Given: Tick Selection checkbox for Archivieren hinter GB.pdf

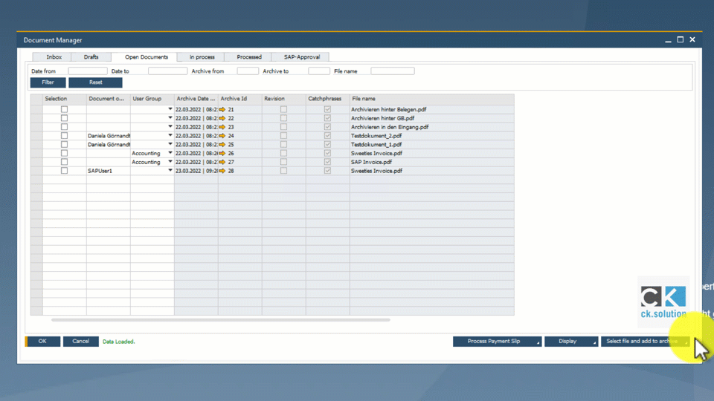Looking at the screenshot, I should pos(64,118).
